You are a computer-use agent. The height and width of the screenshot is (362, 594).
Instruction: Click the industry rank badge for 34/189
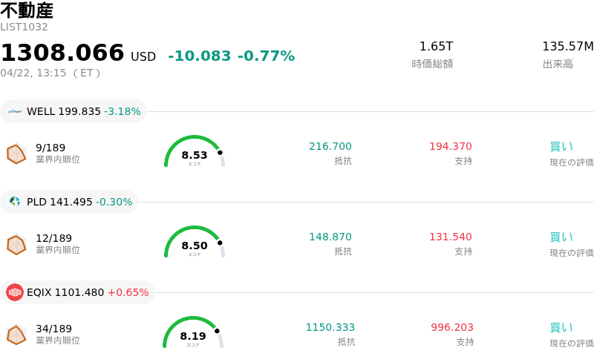(16, 335)
